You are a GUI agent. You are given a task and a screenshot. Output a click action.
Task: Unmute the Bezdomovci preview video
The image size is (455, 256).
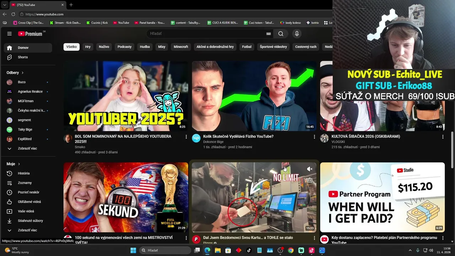point(310,169)
